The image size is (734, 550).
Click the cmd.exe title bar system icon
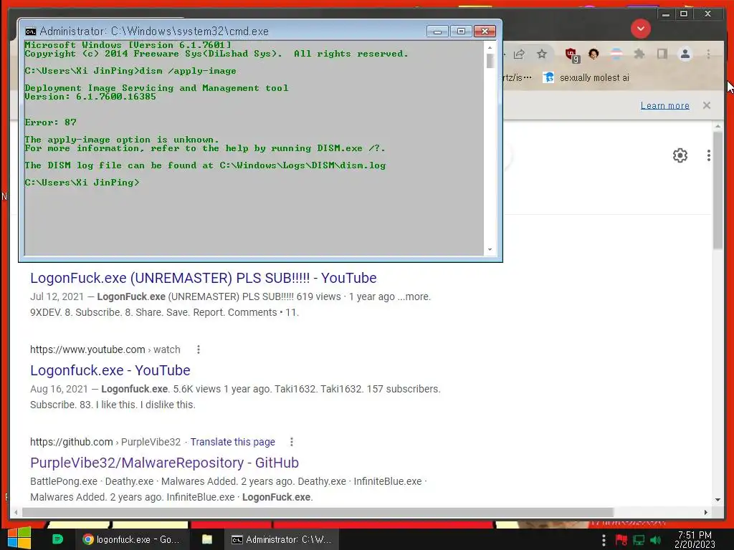tap(30, 32)
